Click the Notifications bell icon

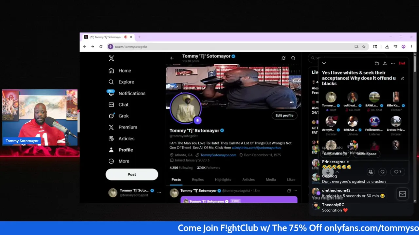click(x=111, y=93)
